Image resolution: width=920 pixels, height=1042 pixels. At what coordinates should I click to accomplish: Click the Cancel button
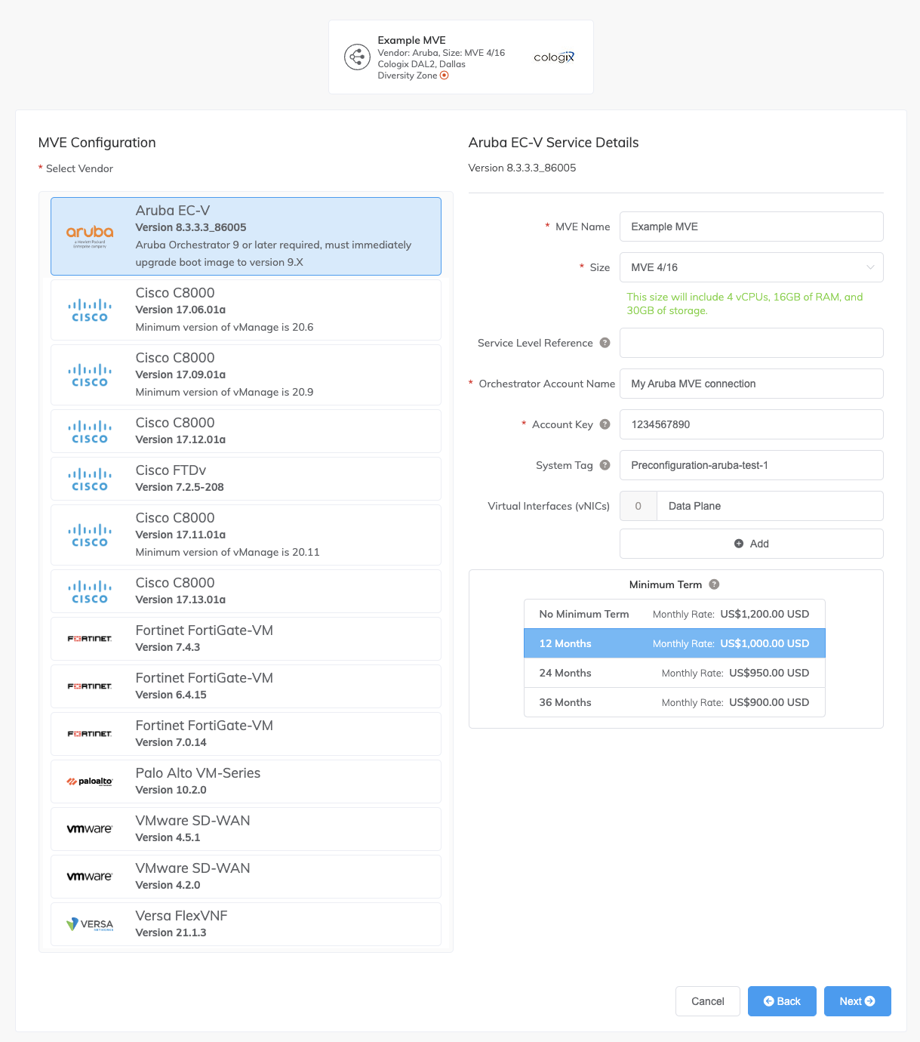coord(707,1001)
